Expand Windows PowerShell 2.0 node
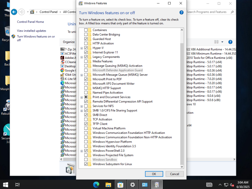Image resolution: width=252 pixels, height=189 pixels. 82,151
